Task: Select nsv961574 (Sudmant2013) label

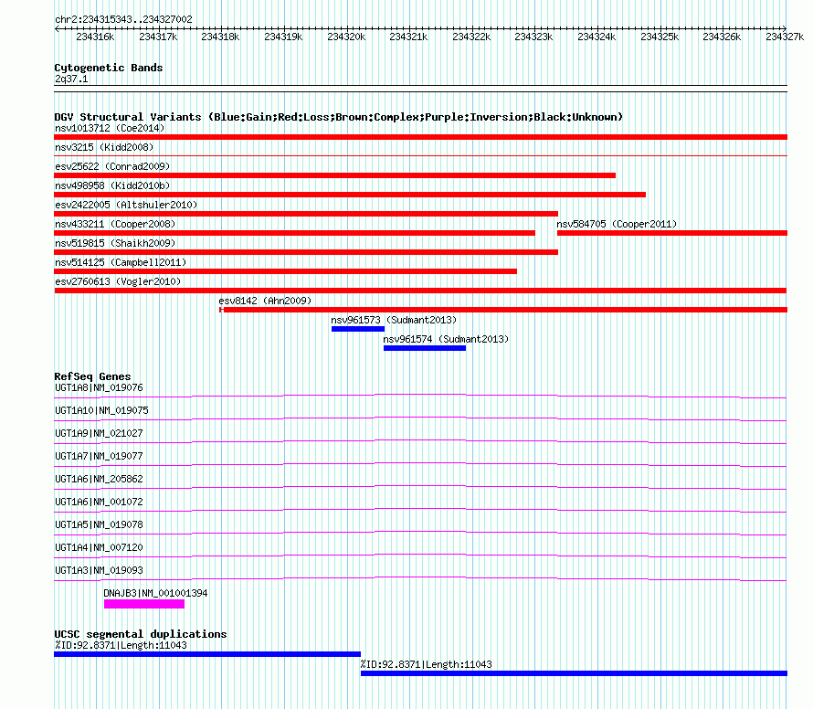Action: pos(446,339)
